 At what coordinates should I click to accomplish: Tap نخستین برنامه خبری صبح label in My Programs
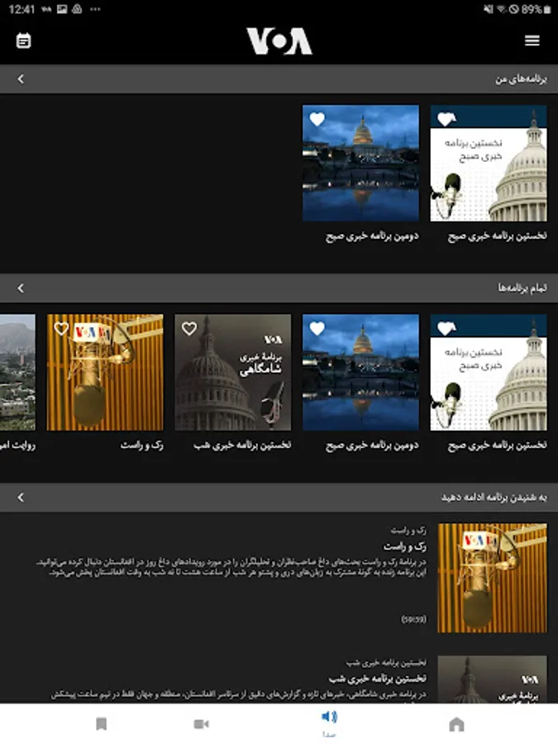tap(498, 236)
